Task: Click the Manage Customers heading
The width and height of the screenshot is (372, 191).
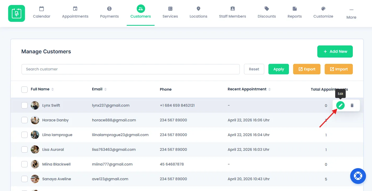Action: click(46, 51)
